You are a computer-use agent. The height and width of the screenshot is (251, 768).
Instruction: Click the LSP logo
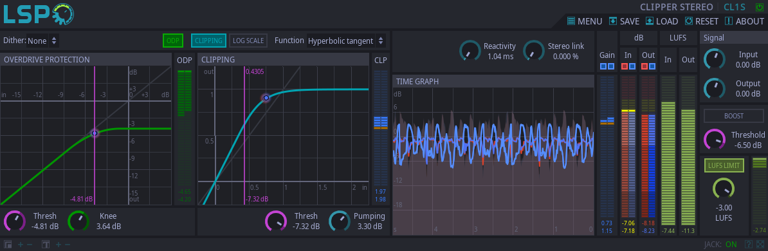tap(39, 14)
